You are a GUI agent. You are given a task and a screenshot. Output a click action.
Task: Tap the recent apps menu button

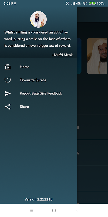coord(32,210)
